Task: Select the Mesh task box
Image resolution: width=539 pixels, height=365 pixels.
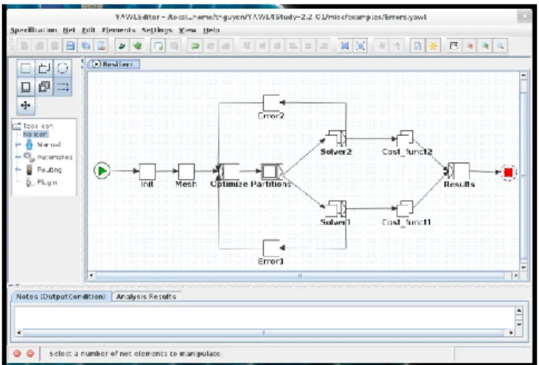Action: pyautogui.click(x=186, y=171)
